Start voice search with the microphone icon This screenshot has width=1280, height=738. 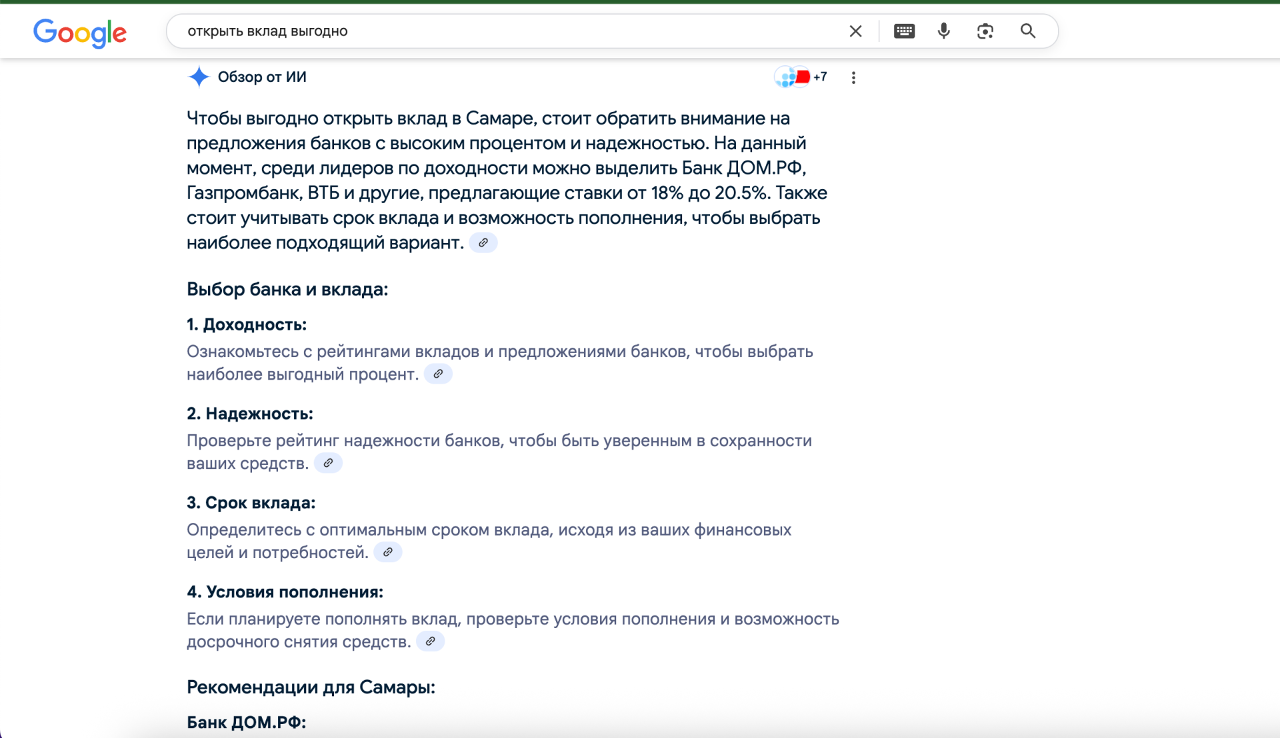coord(944,31)
